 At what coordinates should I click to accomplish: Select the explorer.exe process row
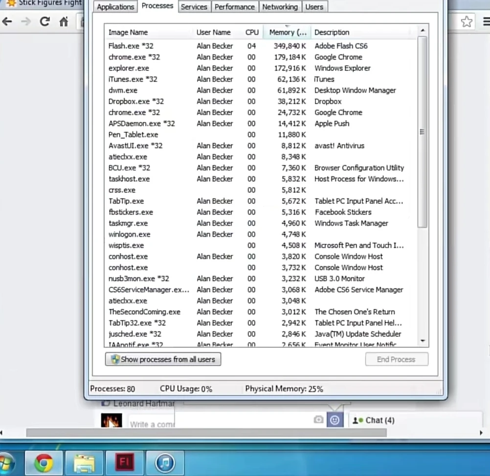[x=261, y=68]
